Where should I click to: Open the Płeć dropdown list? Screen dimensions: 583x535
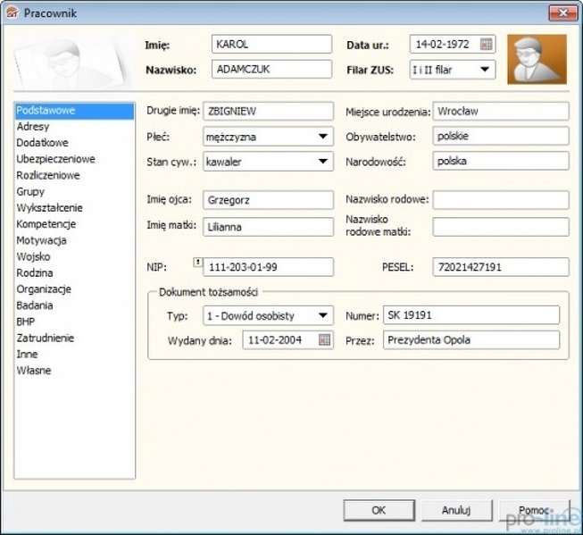[321, 138]
